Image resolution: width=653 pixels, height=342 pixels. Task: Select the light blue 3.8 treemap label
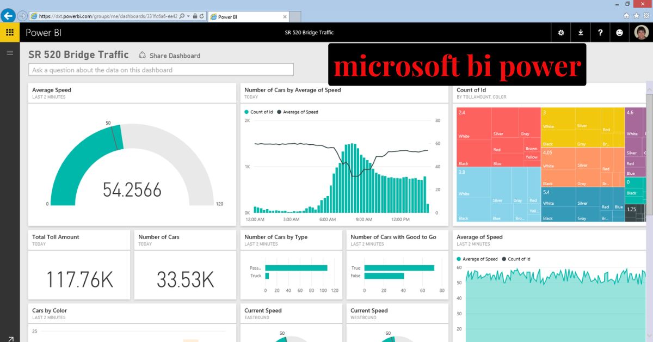tap(462, 172)
